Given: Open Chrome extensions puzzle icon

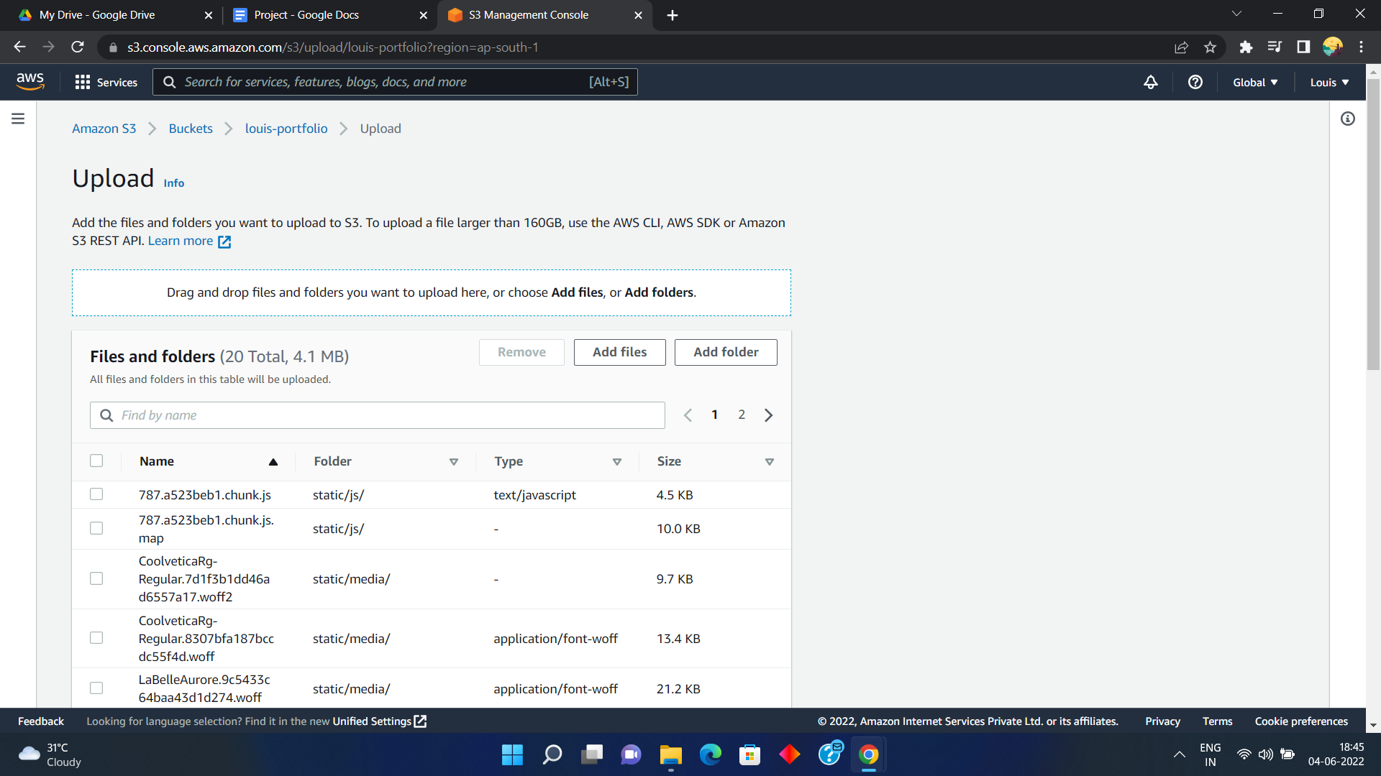Looking at the screenshot, I should point(1246,47).
